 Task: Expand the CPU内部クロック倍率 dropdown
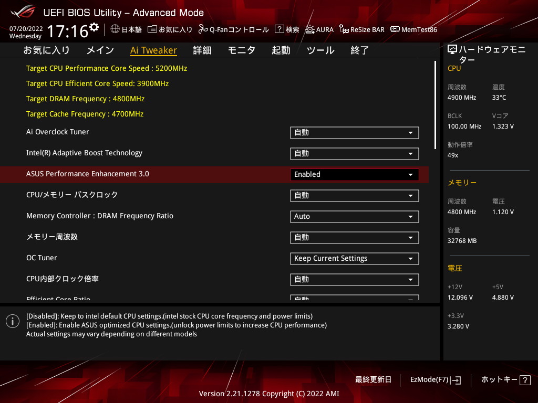coord(355,280)
